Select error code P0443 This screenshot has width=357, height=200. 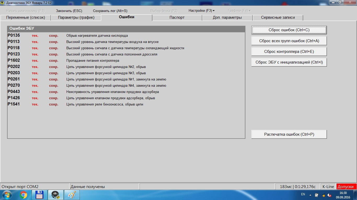pyautogui.click(x=14, y=92)
